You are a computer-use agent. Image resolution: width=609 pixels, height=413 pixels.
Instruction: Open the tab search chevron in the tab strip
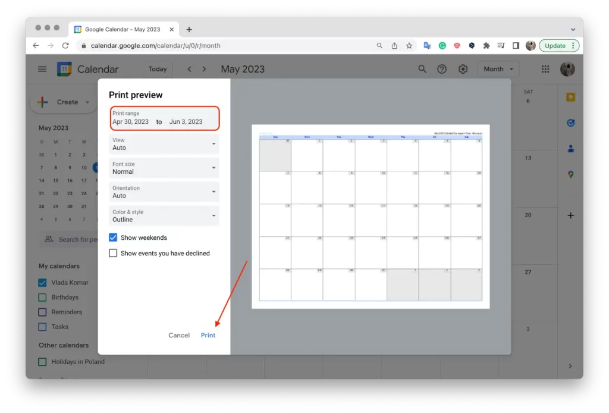point(573,29)
